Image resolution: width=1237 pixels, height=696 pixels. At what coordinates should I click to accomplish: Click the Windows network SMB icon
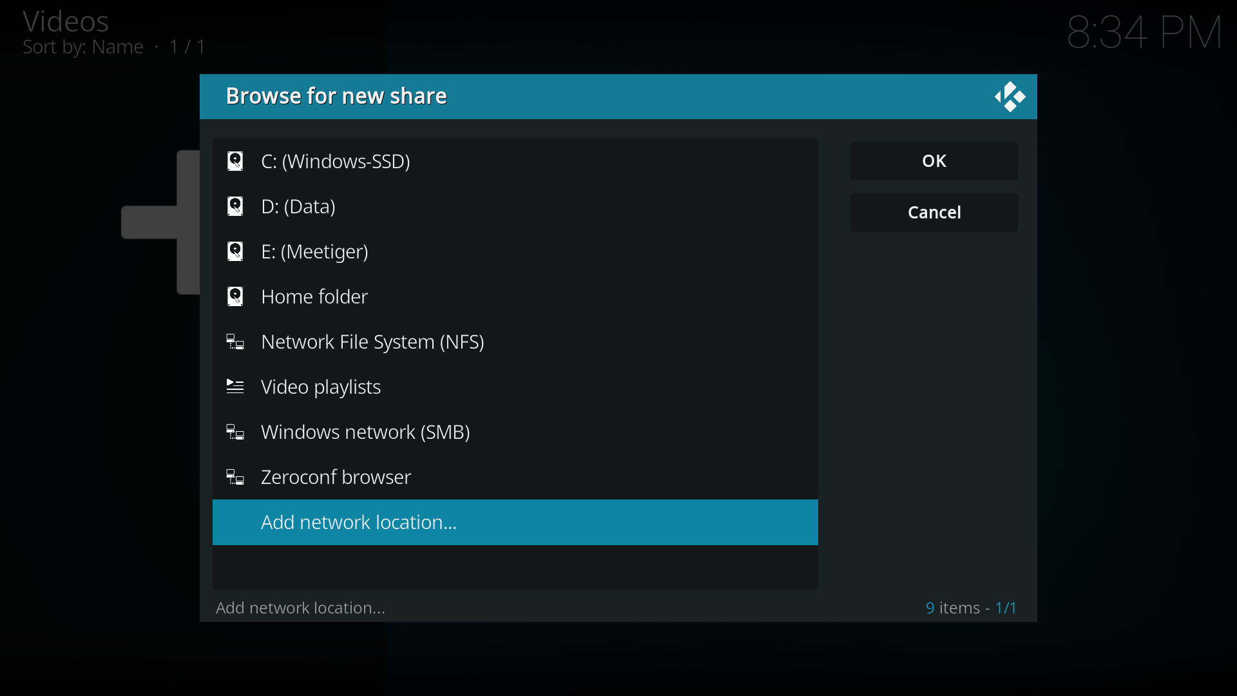tap(235, 432)
